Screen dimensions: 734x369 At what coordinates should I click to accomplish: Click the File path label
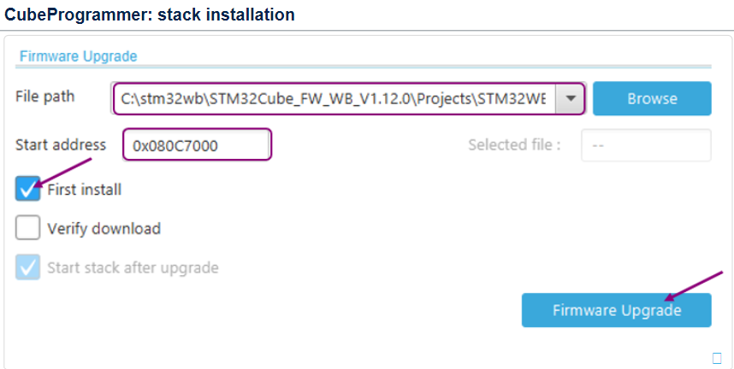click(45, 96)
